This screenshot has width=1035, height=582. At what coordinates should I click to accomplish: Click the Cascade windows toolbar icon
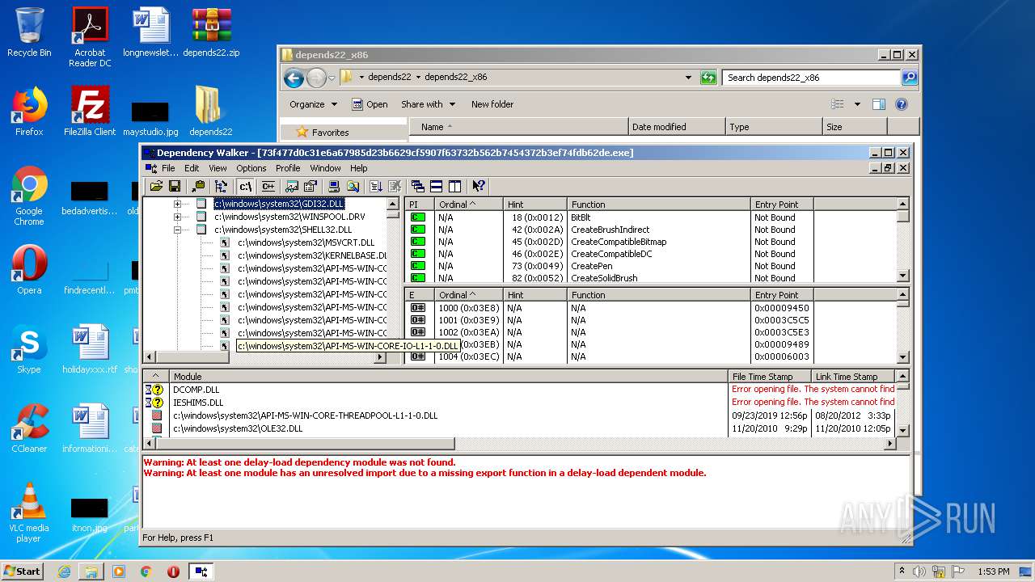tap(418, 187)
